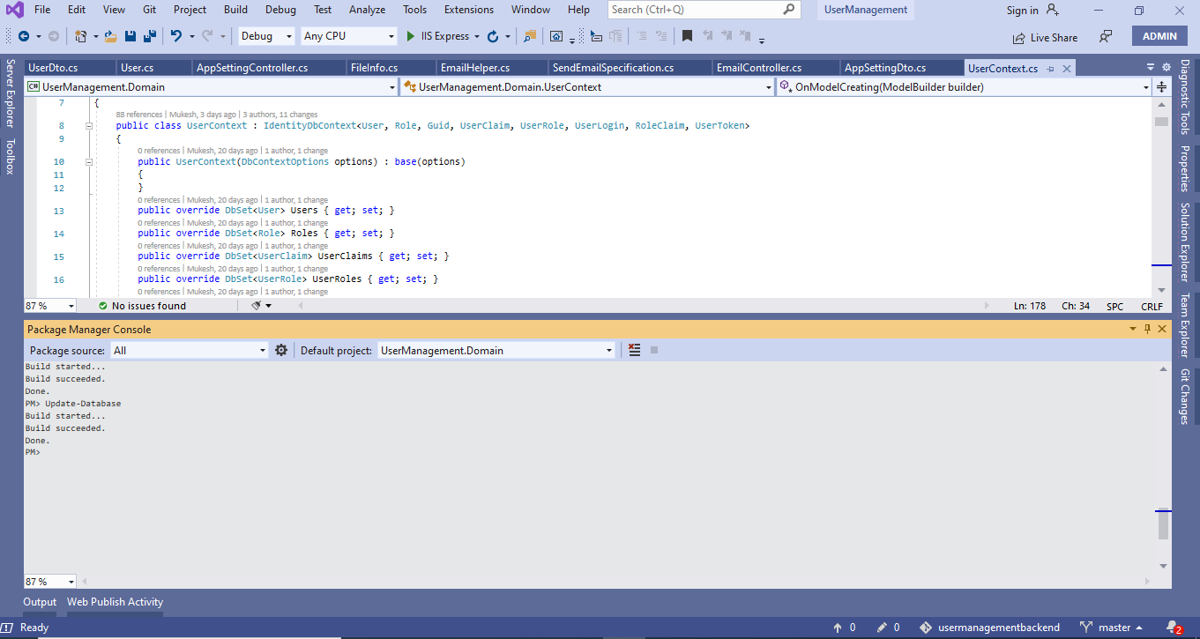Expand the IIS Express dropdown arrow
1200x639 pixels.
click(477, 36)
